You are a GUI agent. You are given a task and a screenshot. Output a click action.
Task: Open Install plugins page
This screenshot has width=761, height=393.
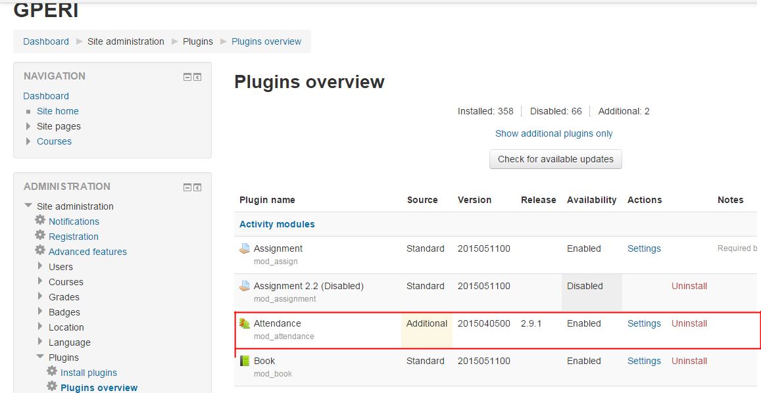(89, 373)
